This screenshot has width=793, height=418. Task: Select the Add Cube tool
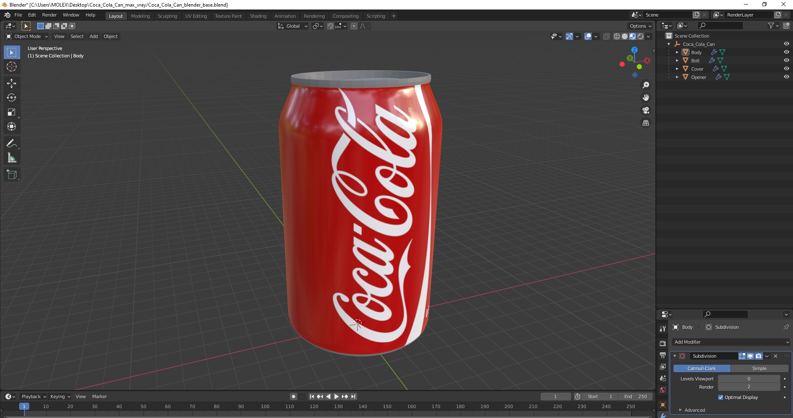[12, 175]
